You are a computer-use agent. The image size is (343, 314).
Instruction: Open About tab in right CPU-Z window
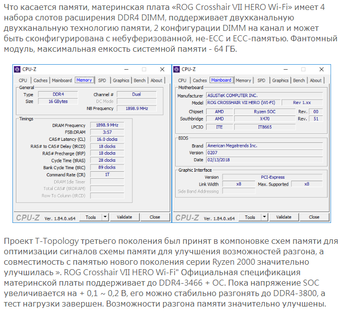coord(316,81)
